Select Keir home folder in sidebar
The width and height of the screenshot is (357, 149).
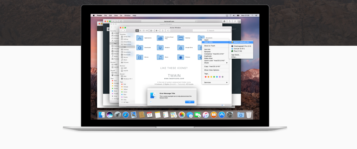tap(127, 47)
